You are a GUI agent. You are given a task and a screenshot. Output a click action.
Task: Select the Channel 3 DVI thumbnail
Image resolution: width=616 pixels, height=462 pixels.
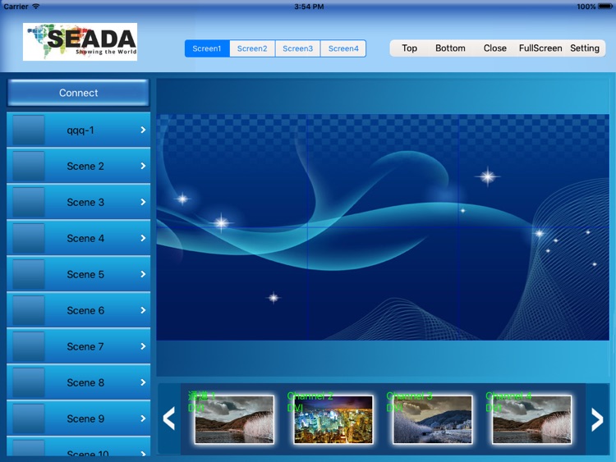[x=433, y=419]
